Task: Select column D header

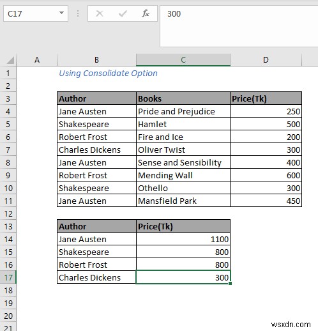Action: [x=266, y=60]
